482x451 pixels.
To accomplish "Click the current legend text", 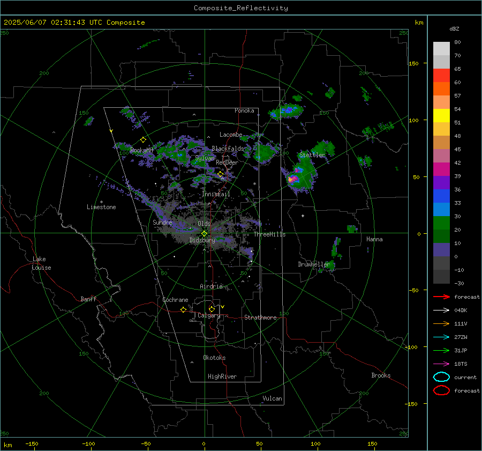I will (465, 378).
